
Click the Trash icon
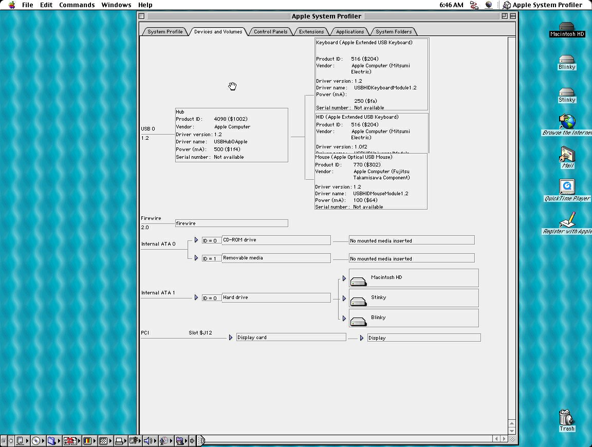567,420
